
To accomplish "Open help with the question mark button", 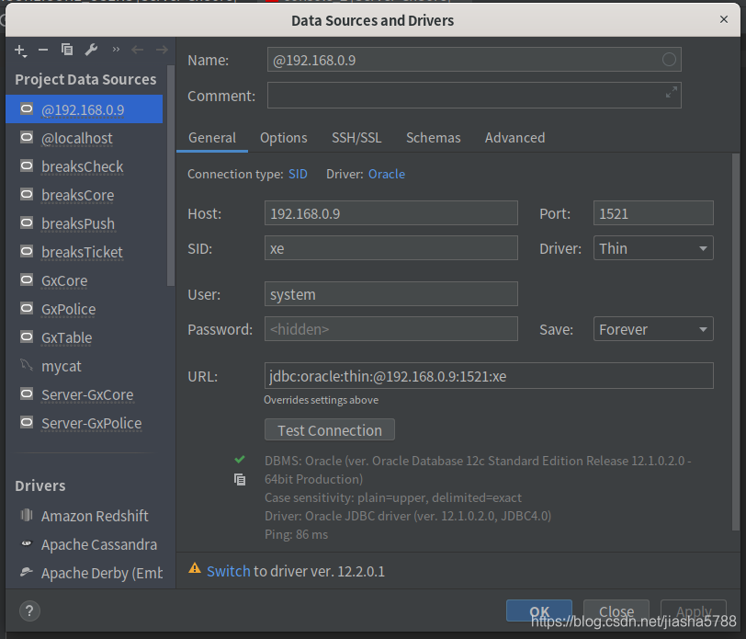I will point(29,610).
